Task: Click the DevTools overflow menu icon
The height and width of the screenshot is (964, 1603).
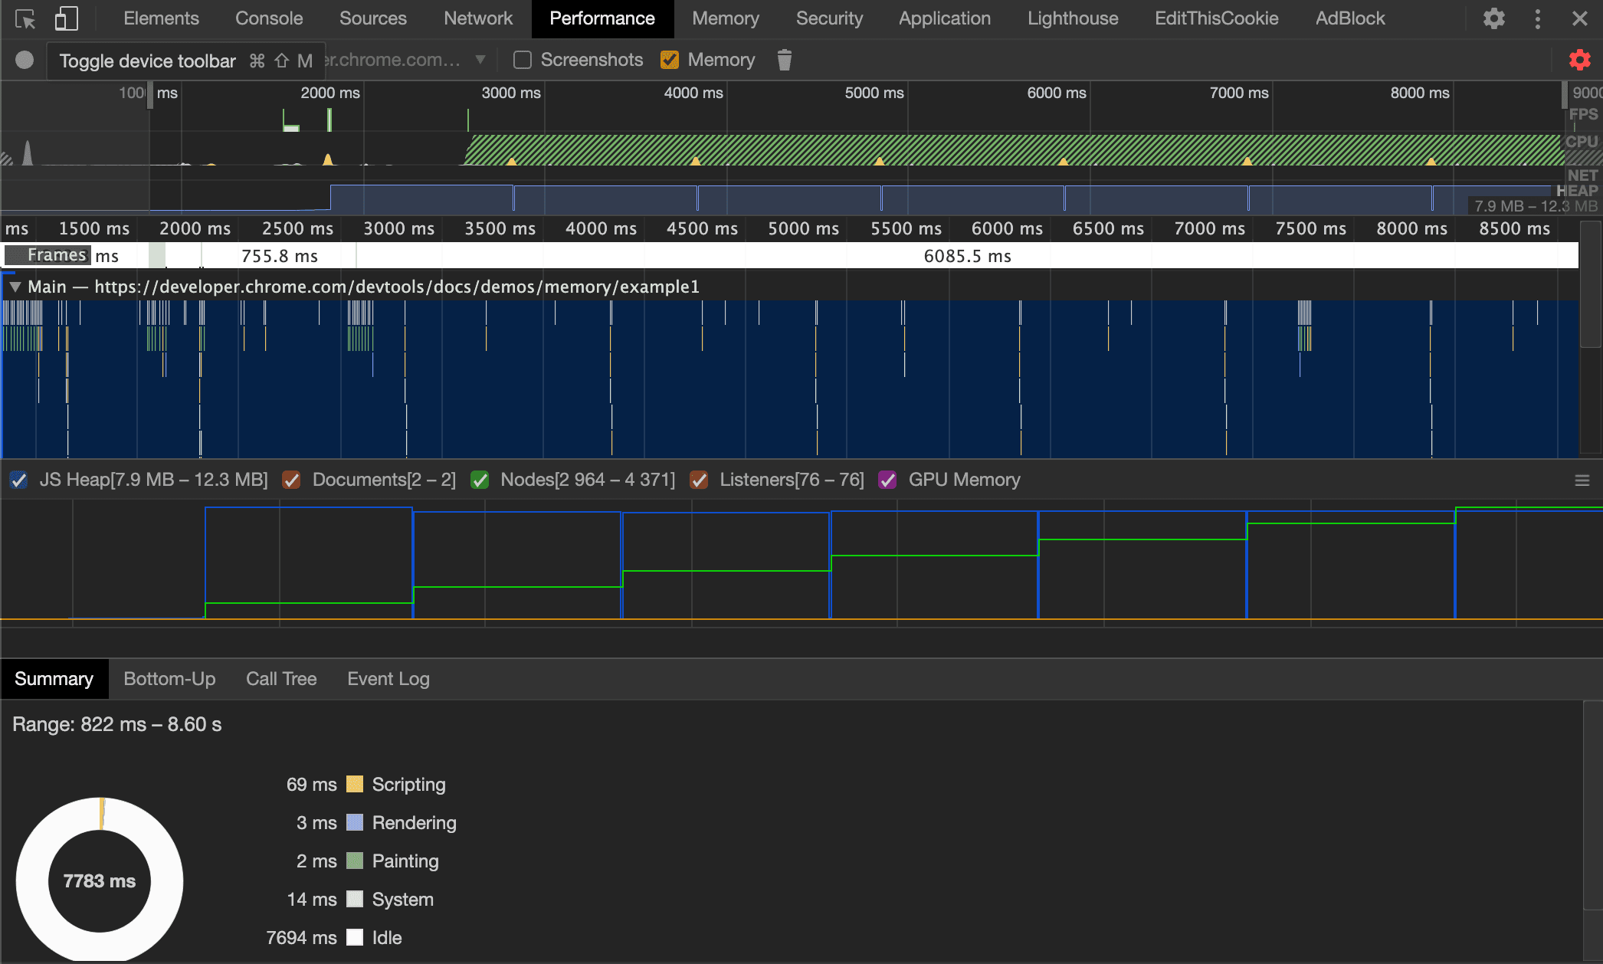Action: 1536,17
